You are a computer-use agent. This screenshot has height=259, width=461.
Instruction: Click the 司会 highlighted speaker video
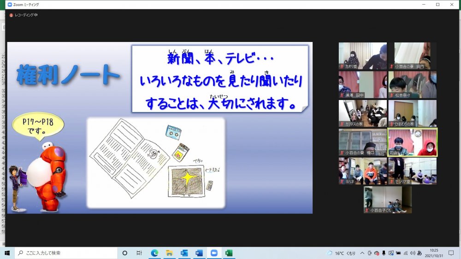point(412,142)
